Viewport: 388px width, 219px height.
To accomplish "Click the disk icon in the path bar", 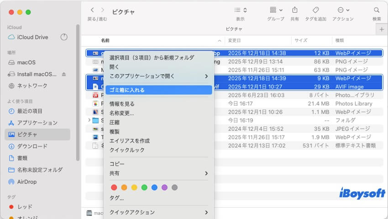I will click(89, 213).
